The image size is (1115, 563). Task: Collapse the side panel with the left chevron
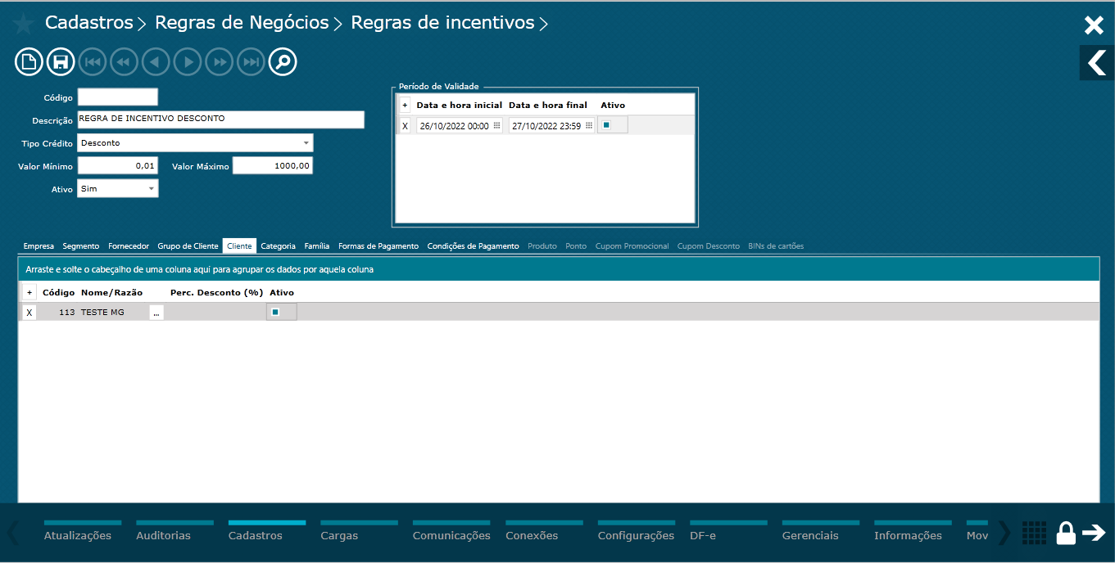[x=1097, y=62]
